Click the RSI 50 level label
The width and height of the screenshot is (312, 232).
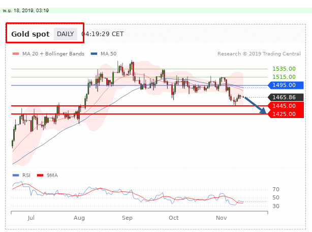[276, 197]
